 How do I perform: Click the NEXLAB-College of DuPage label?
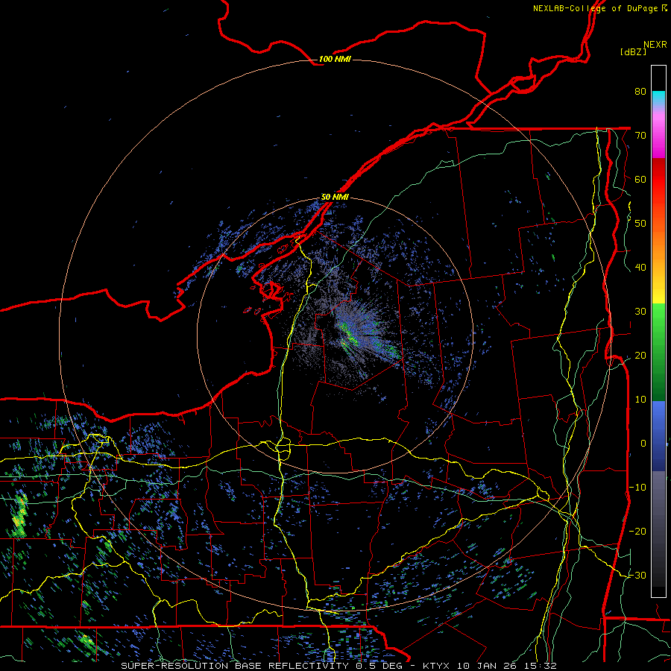coord(600,8)
